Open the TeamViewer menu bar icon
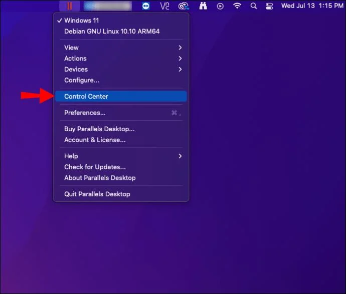 pyautogui.click(x=145, y=6)
